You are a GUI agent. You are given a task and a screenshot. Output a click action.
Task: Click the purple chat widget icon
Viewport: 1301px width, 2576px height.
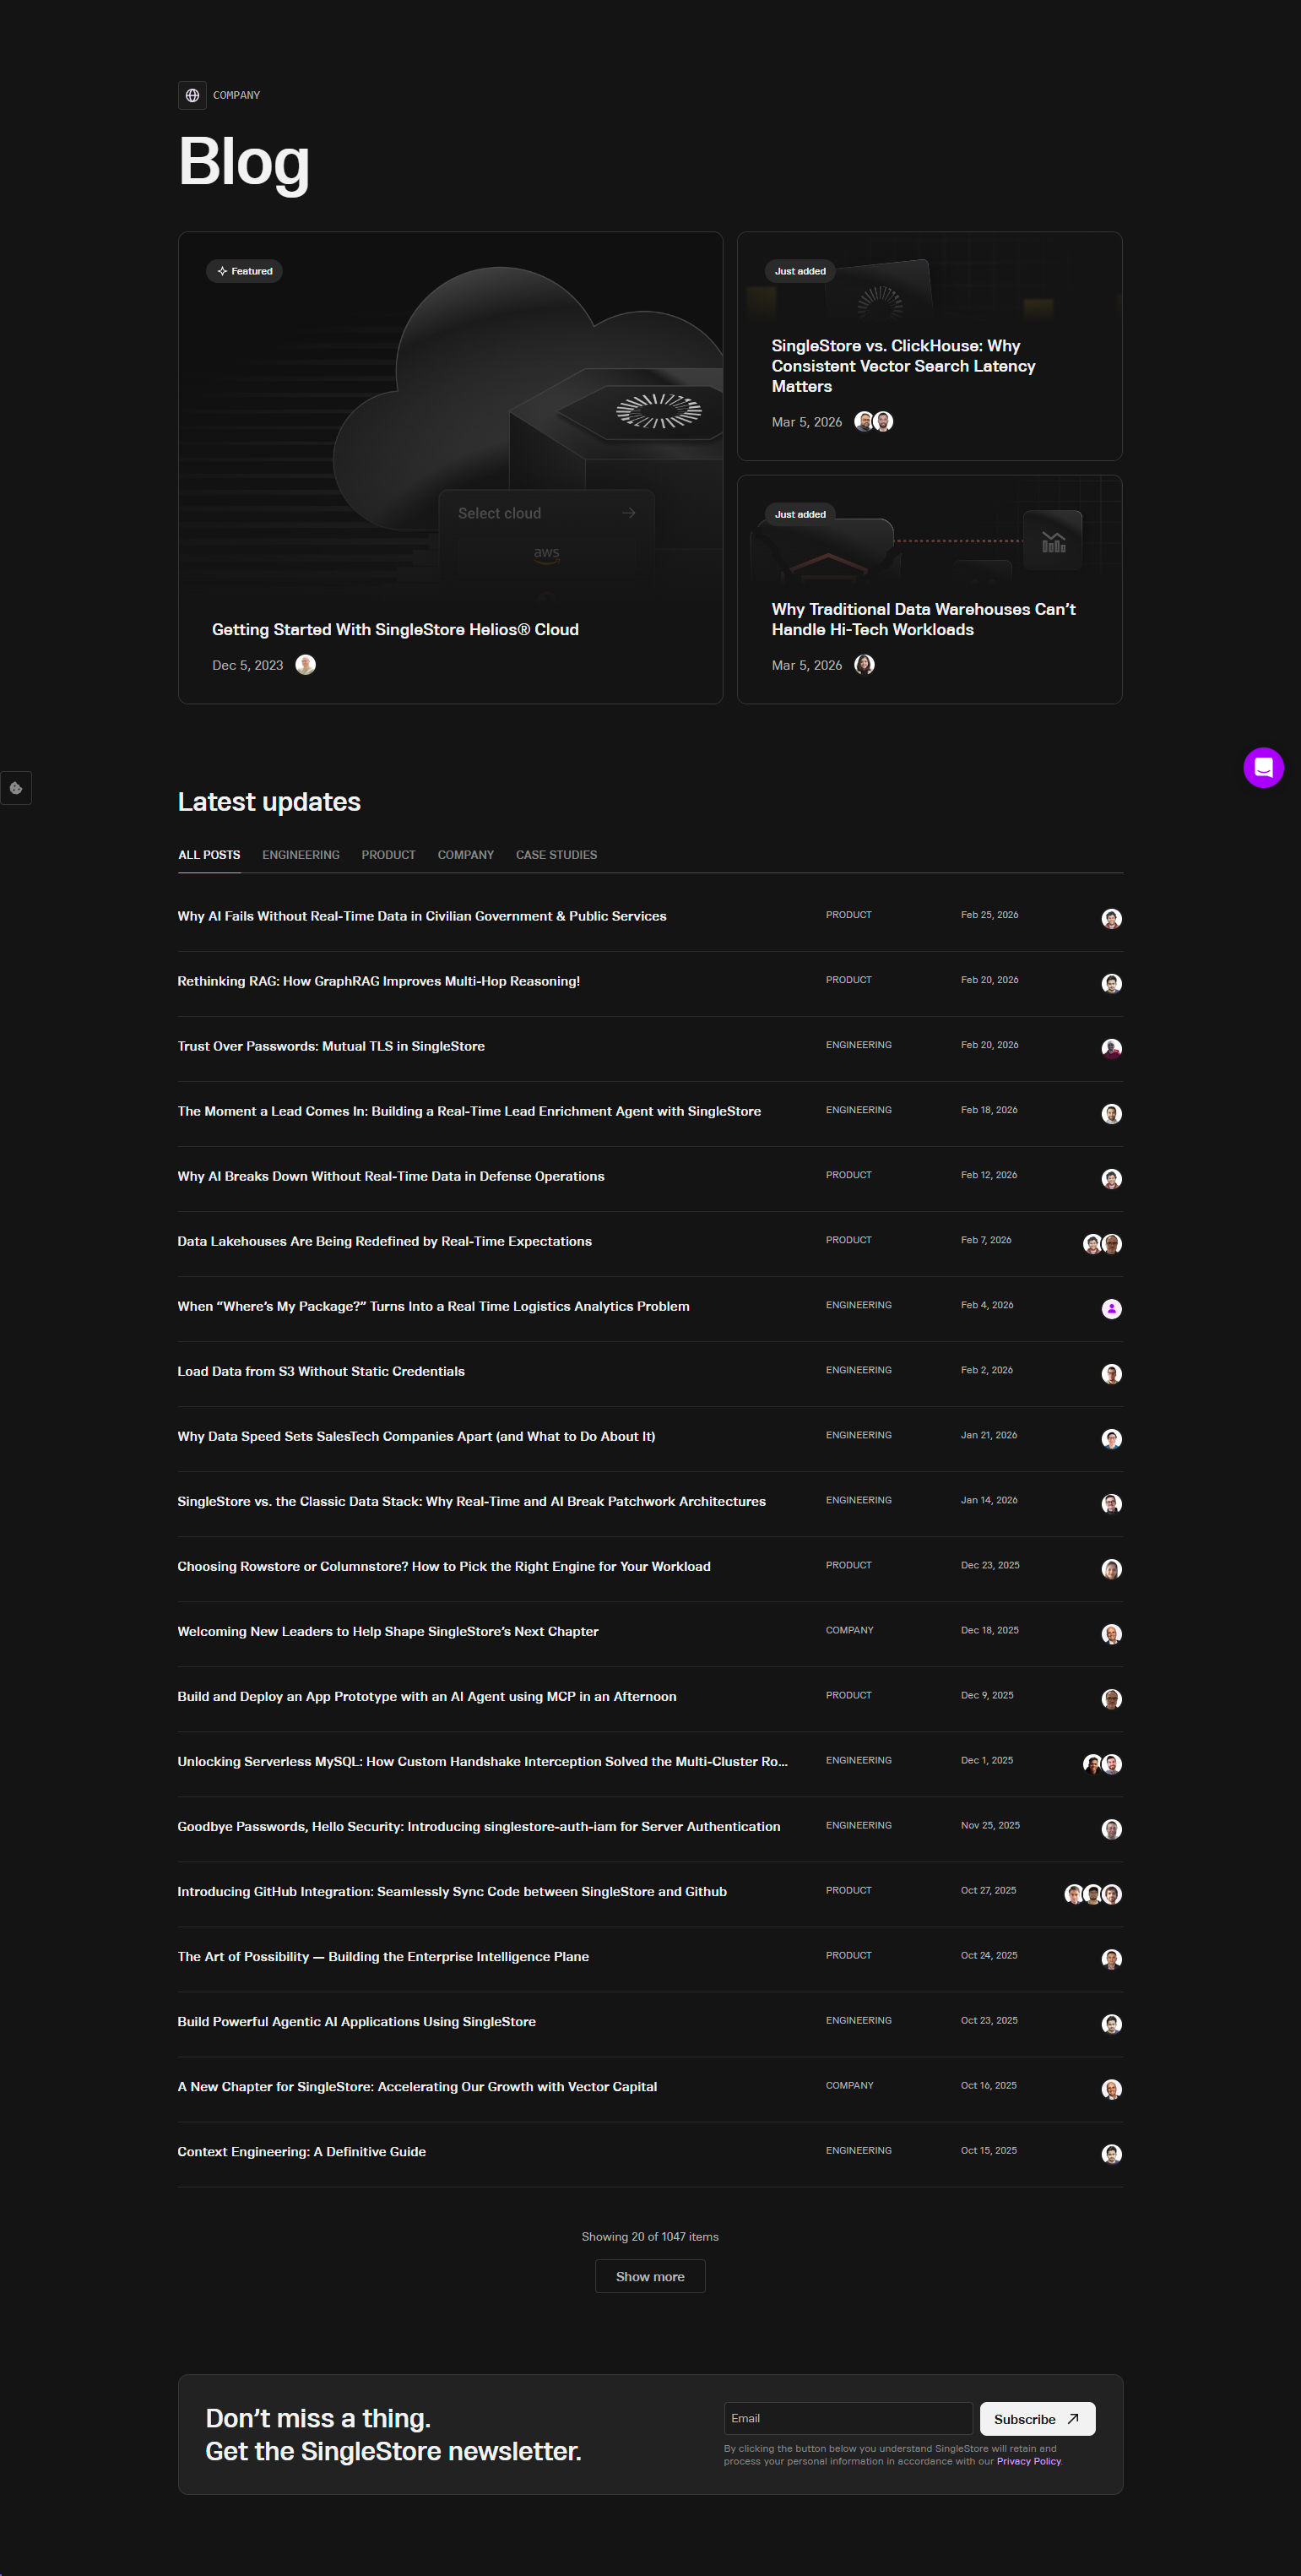[x=1263, y=768]
